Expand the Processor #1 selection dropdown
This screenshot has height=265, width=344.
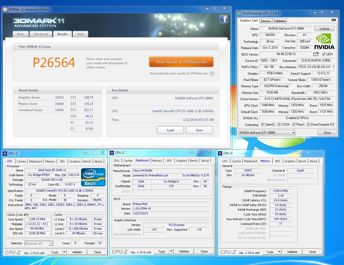51,244
